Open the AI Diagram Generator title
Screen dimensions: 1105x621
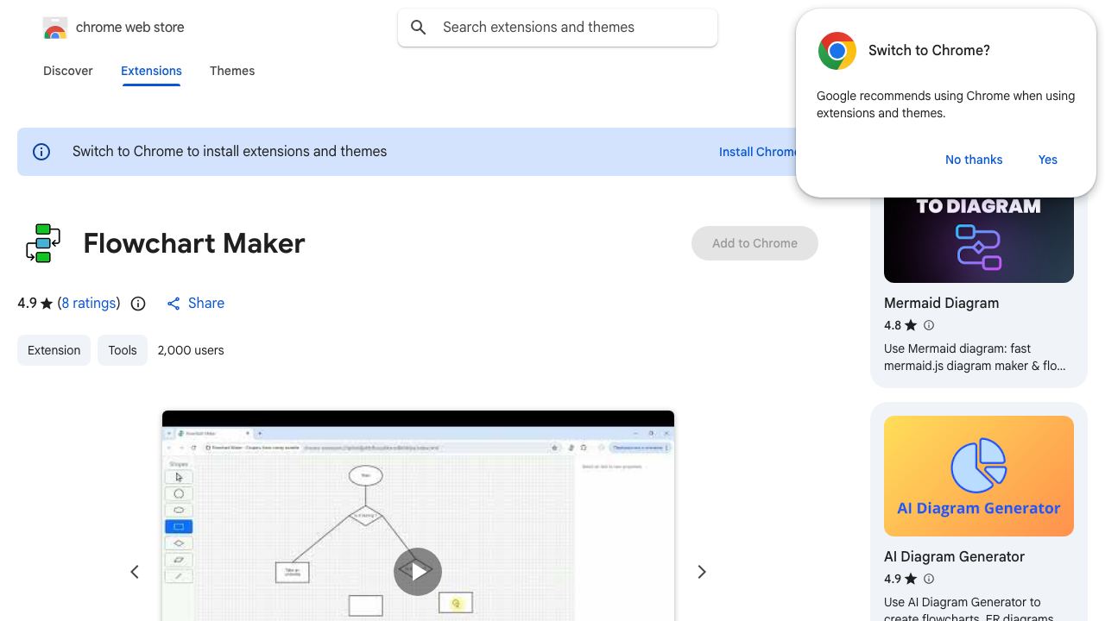click(955, 557)
